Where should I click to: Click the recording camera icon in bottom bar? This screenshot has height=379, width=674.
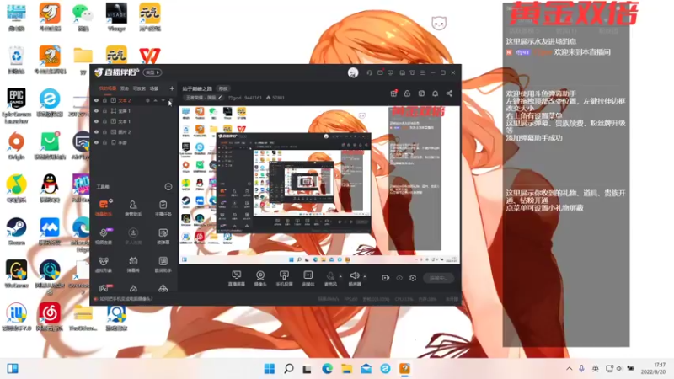385,278
